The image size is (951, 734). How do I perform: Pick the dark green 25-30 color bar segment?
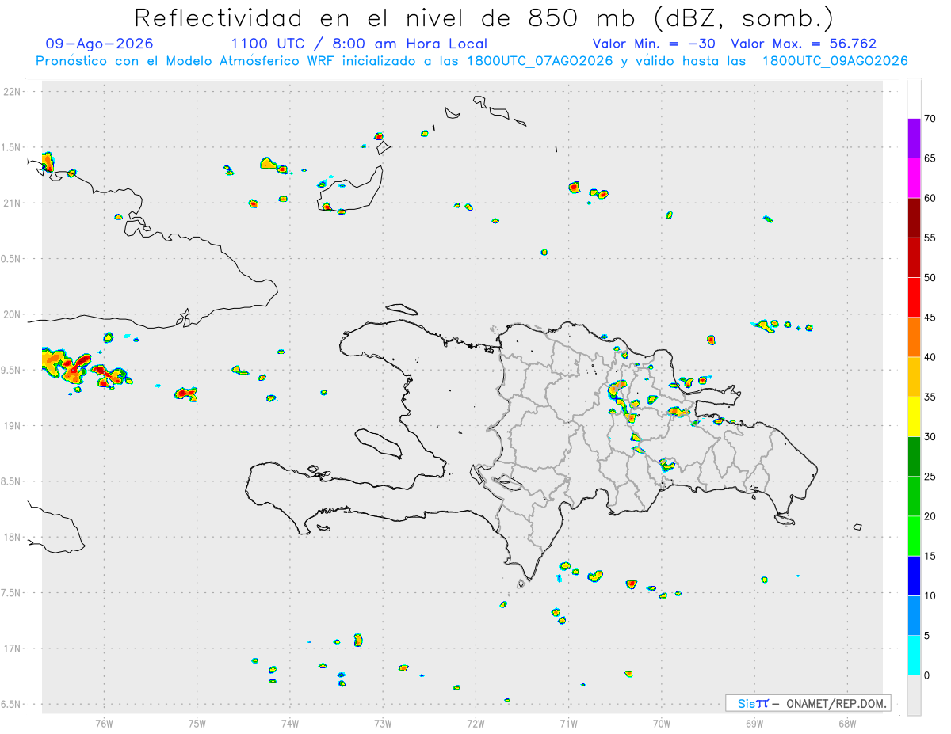[x=914, y=457]
